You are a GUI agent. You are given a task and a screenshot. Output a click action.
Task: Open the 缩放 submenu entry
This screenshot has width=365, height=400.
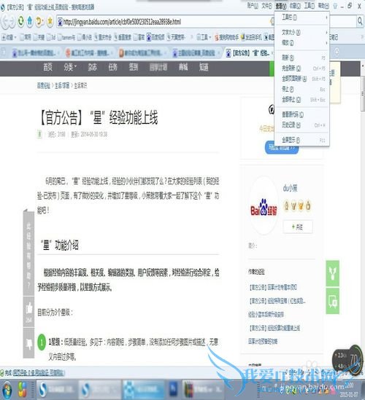click(302, 43)
